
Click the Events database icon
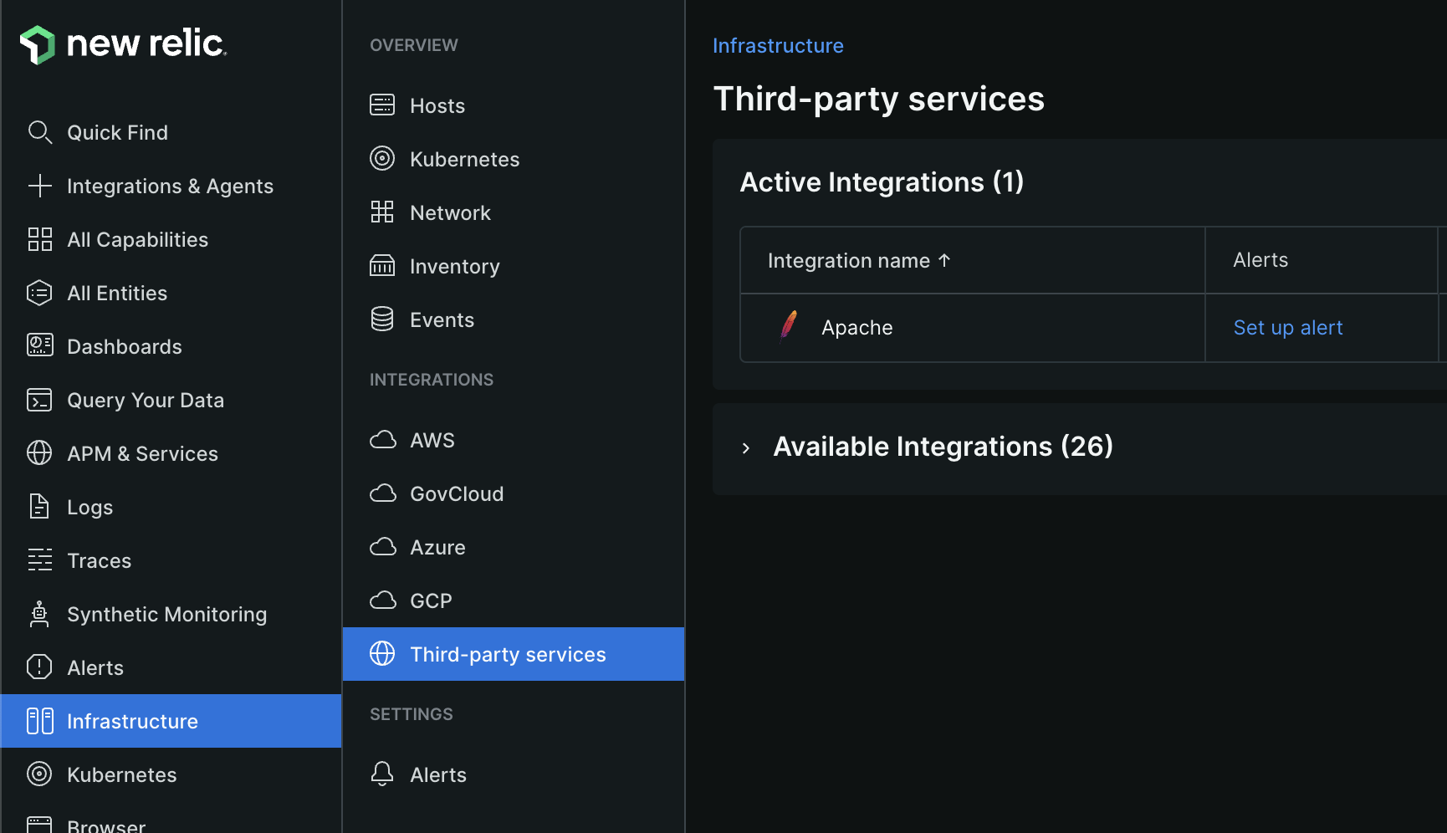(x=382, y=319)
